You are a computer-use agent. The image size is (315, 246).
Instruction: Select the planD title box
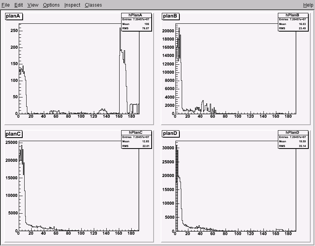170,134
